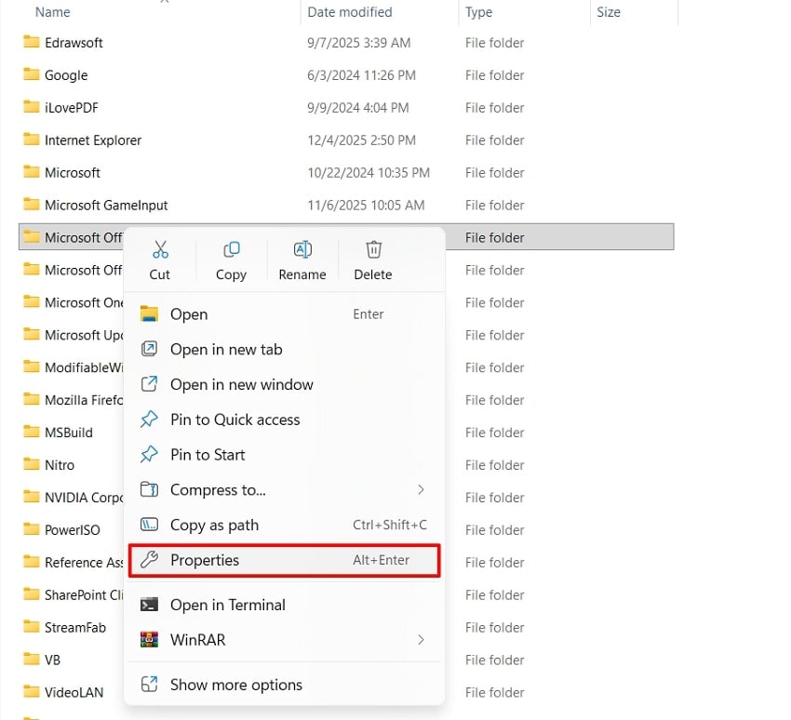Open the Properties menu item
Image resolution: width=791 pixels, height=720 pixels.
click(206, 560)
